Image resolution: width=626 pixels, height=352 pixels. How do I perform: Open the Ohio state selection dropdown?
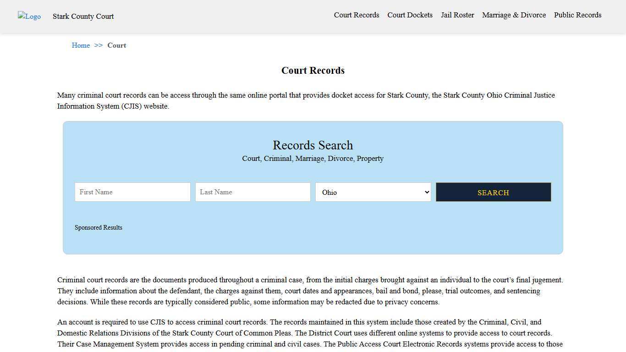[373, 192]
